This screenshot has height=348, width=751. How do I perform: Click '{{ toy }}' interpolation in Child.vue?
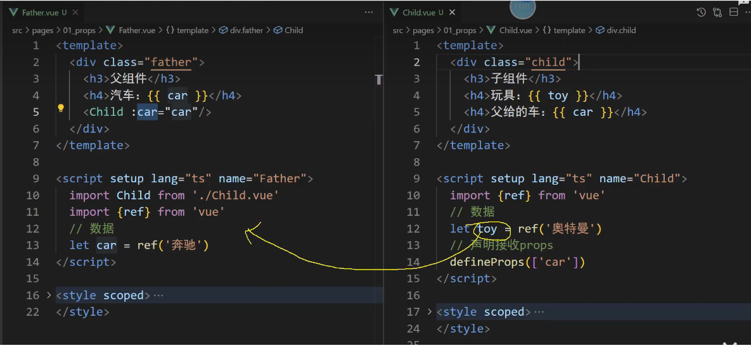point(558,96)
